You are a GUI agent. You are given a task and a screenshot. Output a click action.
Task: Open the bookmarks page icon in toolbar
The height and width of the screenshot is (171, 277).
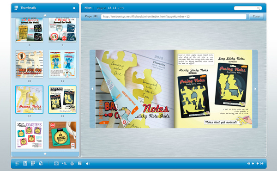25,164
